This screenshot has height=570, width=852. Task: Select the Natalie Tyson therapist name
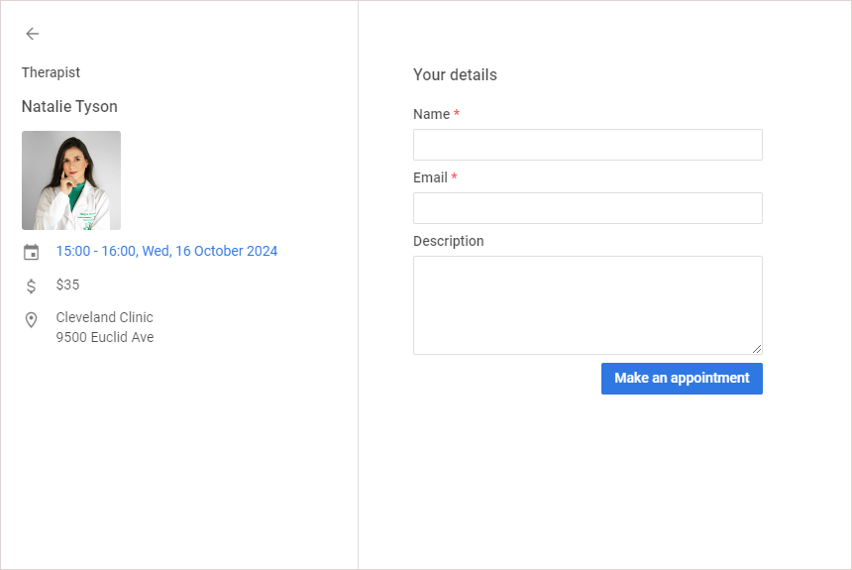[69, 107]
